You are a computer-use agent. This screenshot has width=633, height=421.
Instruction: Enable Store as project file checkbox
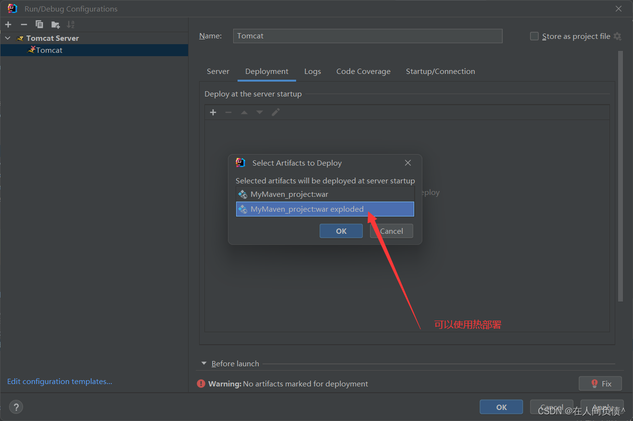point(534,36)
